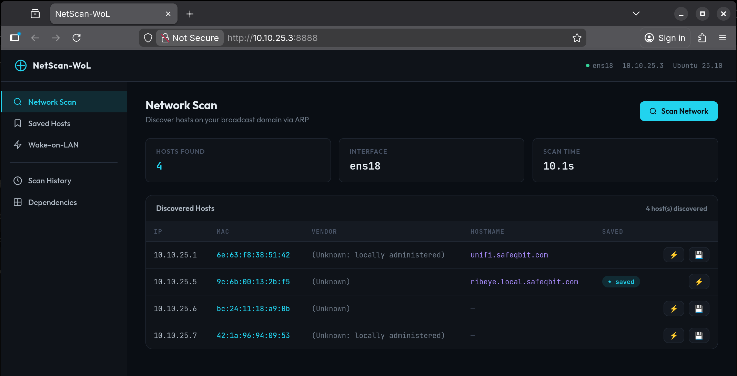Send wake packet to 10.10.25.7
Image resolution: width=737 pixels, height=376 pixels.
click(x=674, y=336)
